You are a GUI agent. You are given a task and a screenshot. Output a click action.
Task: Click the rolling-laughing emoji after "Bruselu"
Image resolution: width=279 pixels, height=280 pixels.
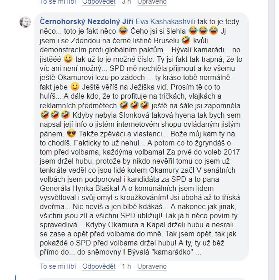click(x=186, y=40)
